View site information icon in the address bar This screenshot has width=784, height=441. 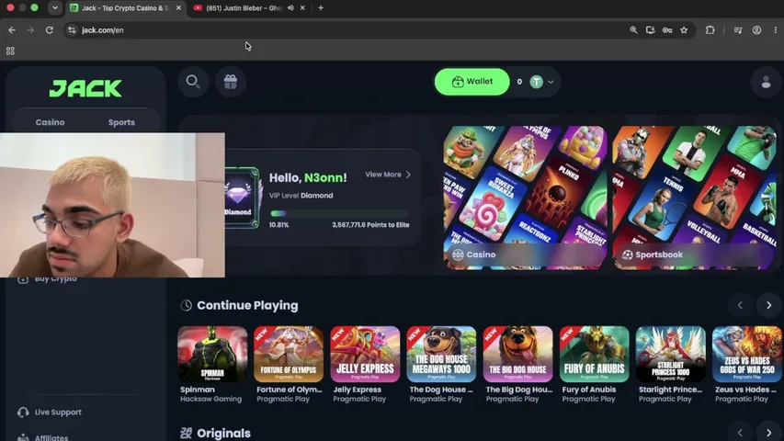click(72, 30)
